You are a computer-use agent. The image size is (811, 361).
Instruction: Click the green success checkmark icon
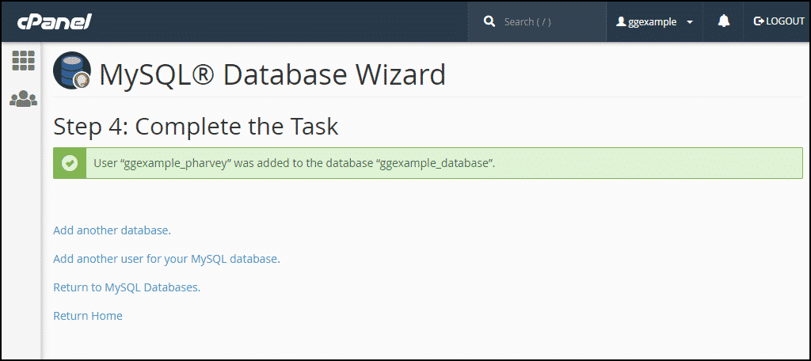[x=70, y=163]
